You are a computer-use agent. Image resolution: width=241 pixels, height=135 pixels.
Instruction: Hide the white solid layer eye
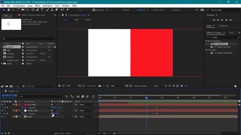click(x=2, y=111)
